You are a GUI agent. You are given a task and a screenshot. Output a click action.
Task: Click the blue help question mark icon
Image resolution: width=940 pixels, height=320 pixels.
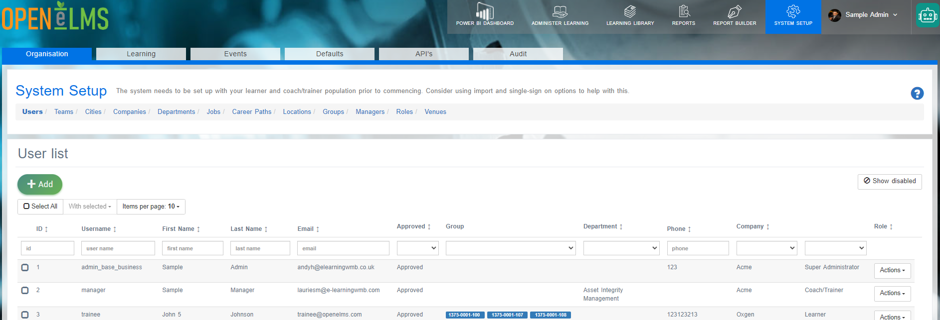tap(917, 93)
